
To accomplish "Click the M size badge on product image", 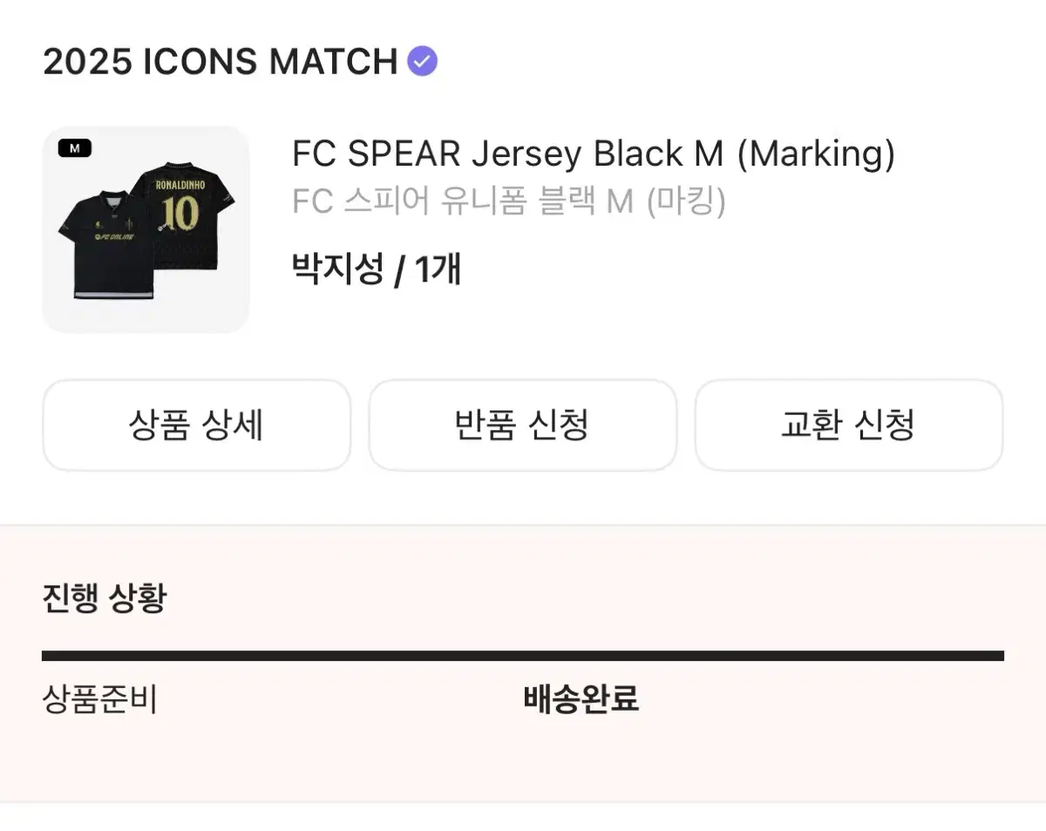I will point(73,147).
